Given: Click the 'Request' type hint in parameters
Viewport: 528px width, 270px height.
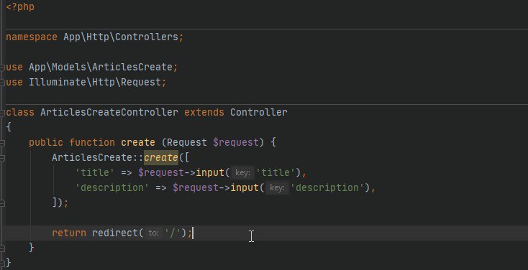Looking at the screenshot, I should point(187,143).
